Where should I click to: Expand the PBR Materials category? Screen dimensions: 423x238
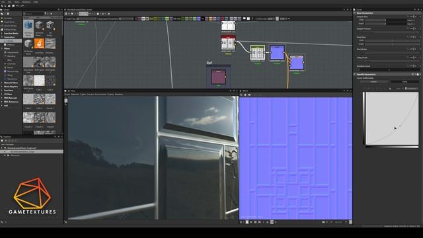(x=2, y=98)
